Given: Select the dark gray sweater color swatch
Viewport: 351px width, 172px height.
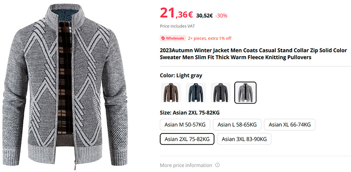Looking at the screenshot, I should pos(221,93).
